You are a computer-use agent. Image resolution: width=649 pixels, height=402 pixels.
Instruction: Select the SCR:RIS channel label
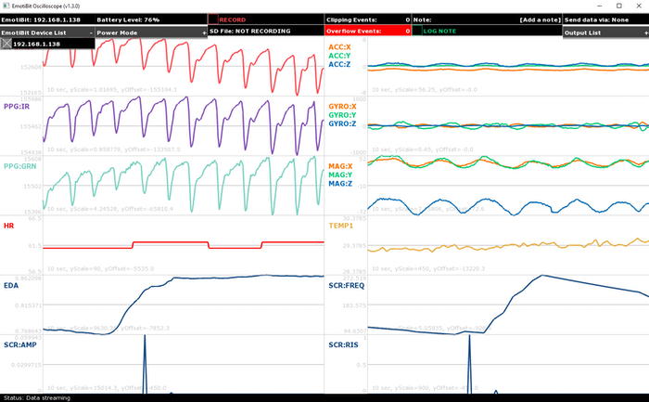(343, 344)
